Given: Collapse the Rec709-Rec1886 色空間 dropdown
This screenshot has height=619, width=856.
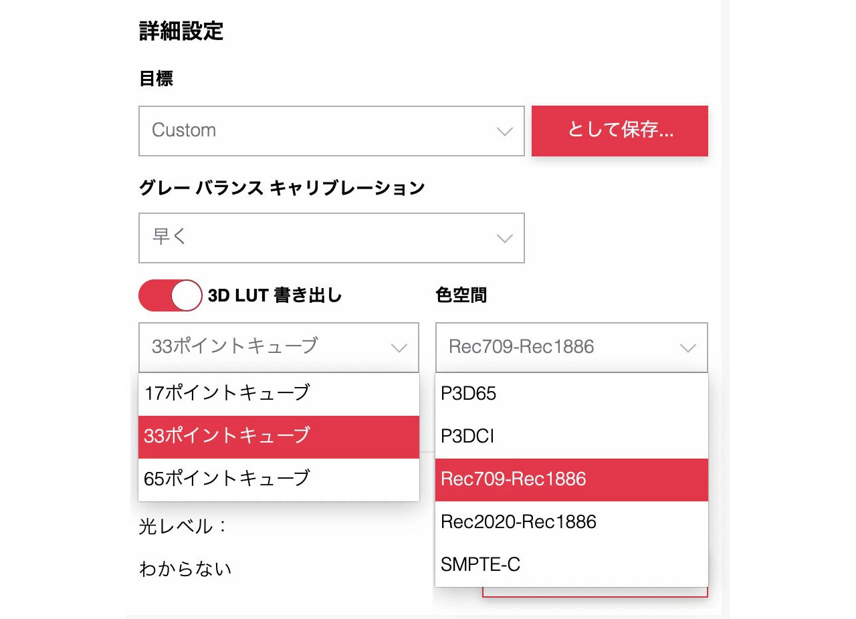Looking at the screenshot, I should coord(571,348).
